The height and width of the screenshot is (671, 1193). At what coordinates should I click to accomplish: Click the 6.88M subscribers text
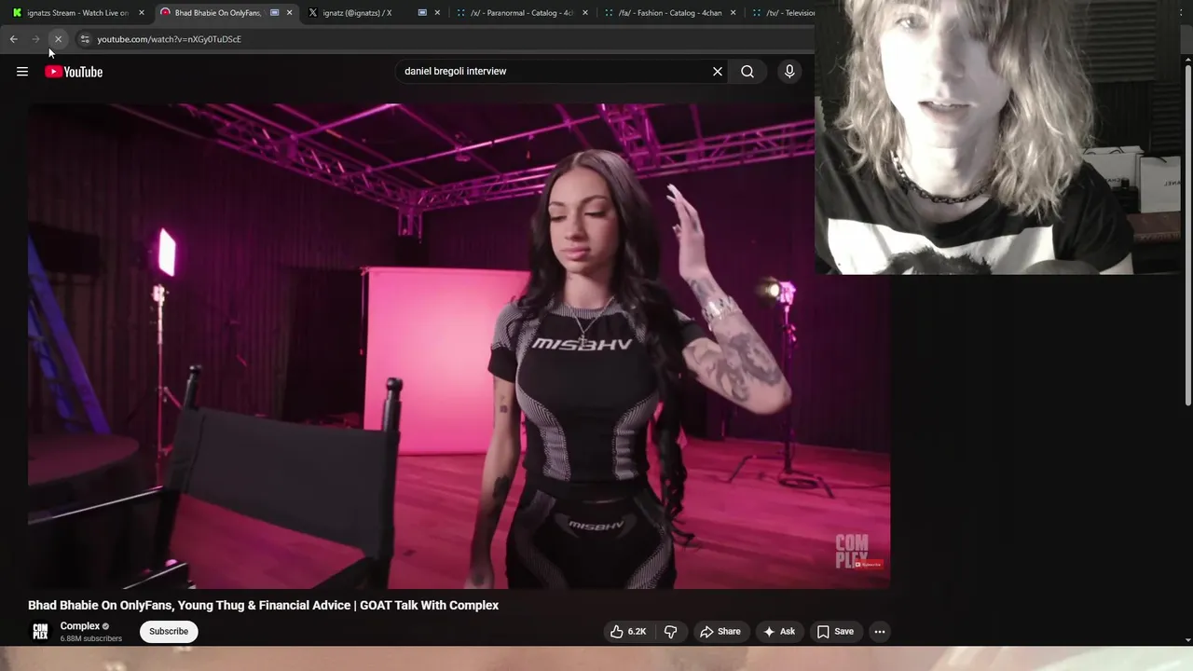point(91,639)
